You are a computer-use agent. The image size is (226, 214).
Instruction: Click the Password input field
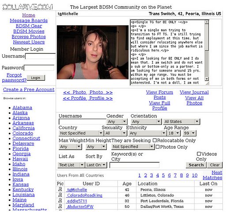[x=39, y=68]
